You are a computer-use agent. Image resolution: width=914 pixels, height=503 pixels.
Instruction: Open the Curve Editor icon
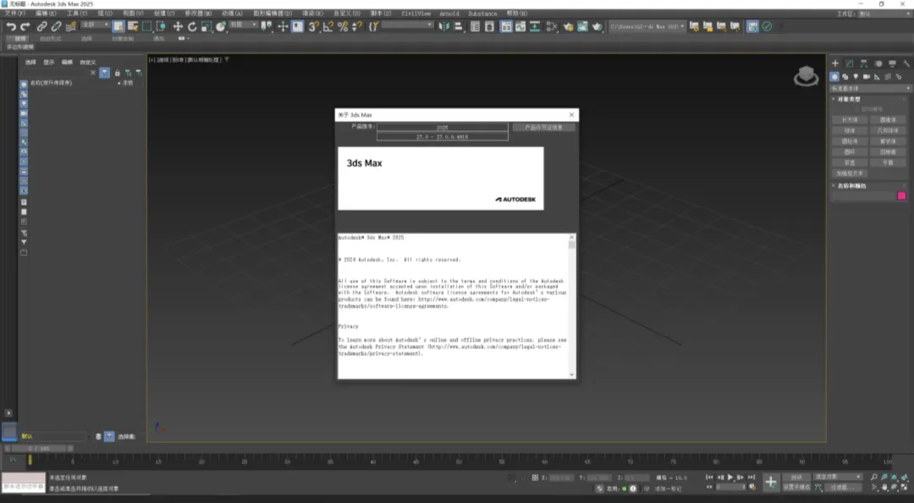[x=520, y=26]
